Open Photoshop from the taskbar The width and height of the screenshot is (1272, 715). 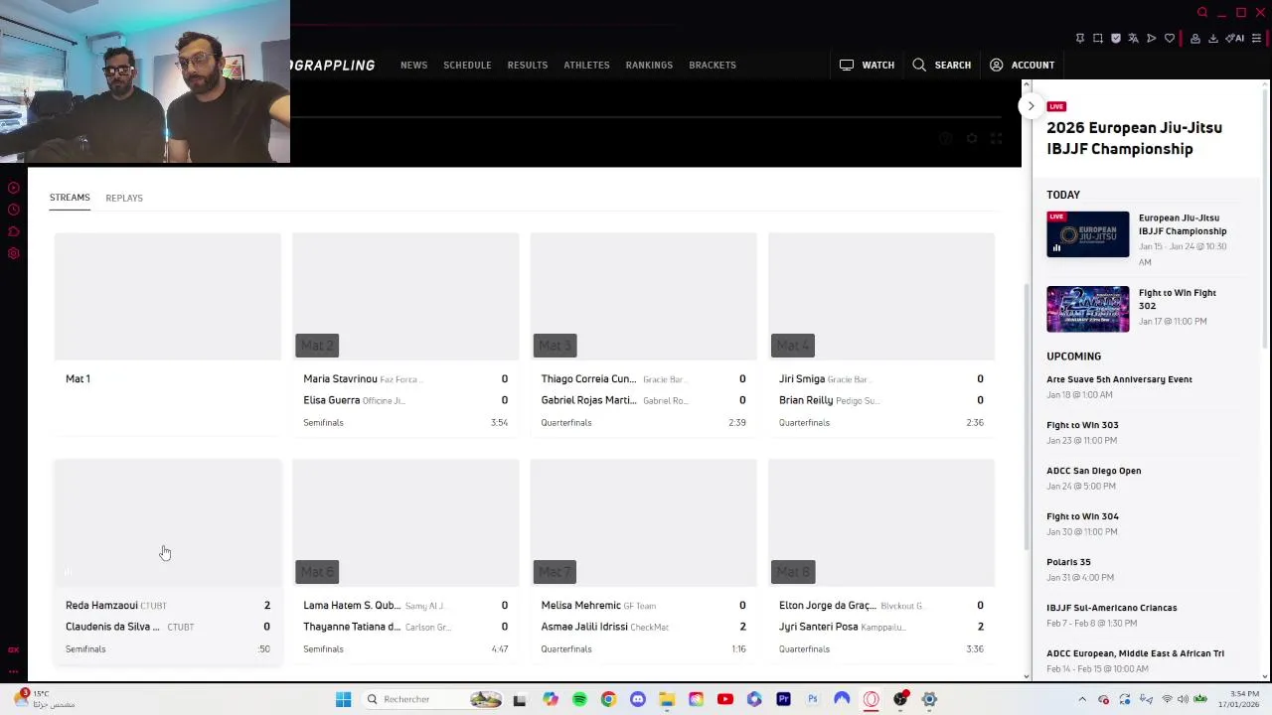tap(813, 699)
